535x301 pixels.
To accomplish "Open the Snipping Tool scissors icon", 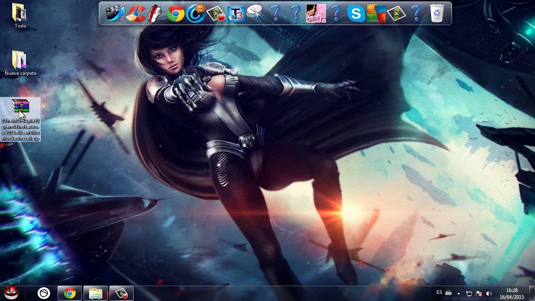I will pyautogui.click(x=256, y=13).
